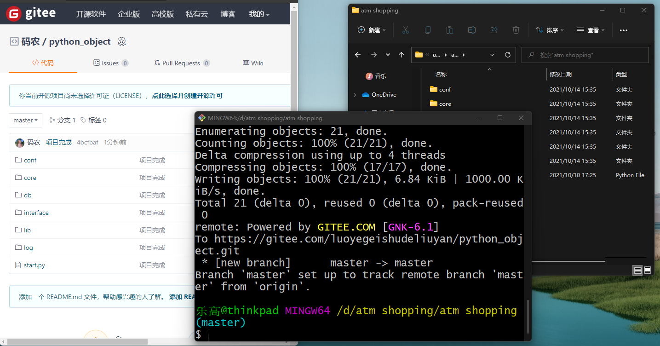Open 开源软件 in the Gitee nav
660x346 pixels.
tap(91, 14)
